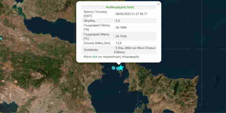
Task: Select the leftmost circle marker beside the star
Action: point(113,68)
